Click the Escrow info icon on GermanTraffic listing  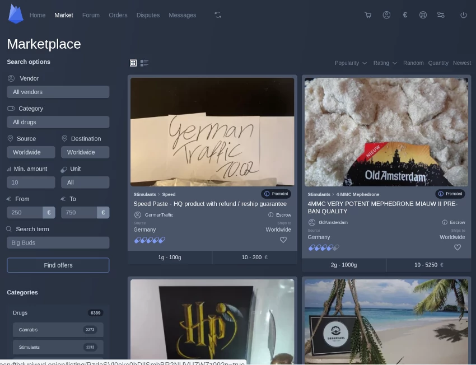click(271, 215)
